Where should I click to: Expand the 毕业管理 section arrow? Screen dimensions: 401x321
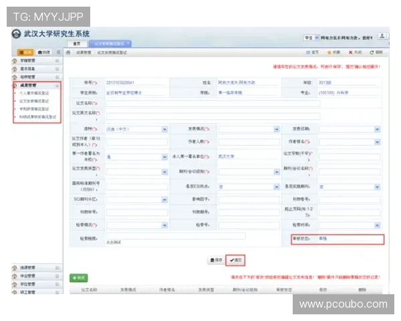pyautogui.click(x=57, y=276)
